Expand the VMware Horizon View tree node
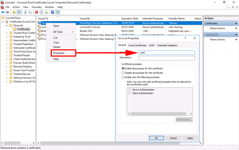Viewport: 239px width, 150px height. (7, 78)
